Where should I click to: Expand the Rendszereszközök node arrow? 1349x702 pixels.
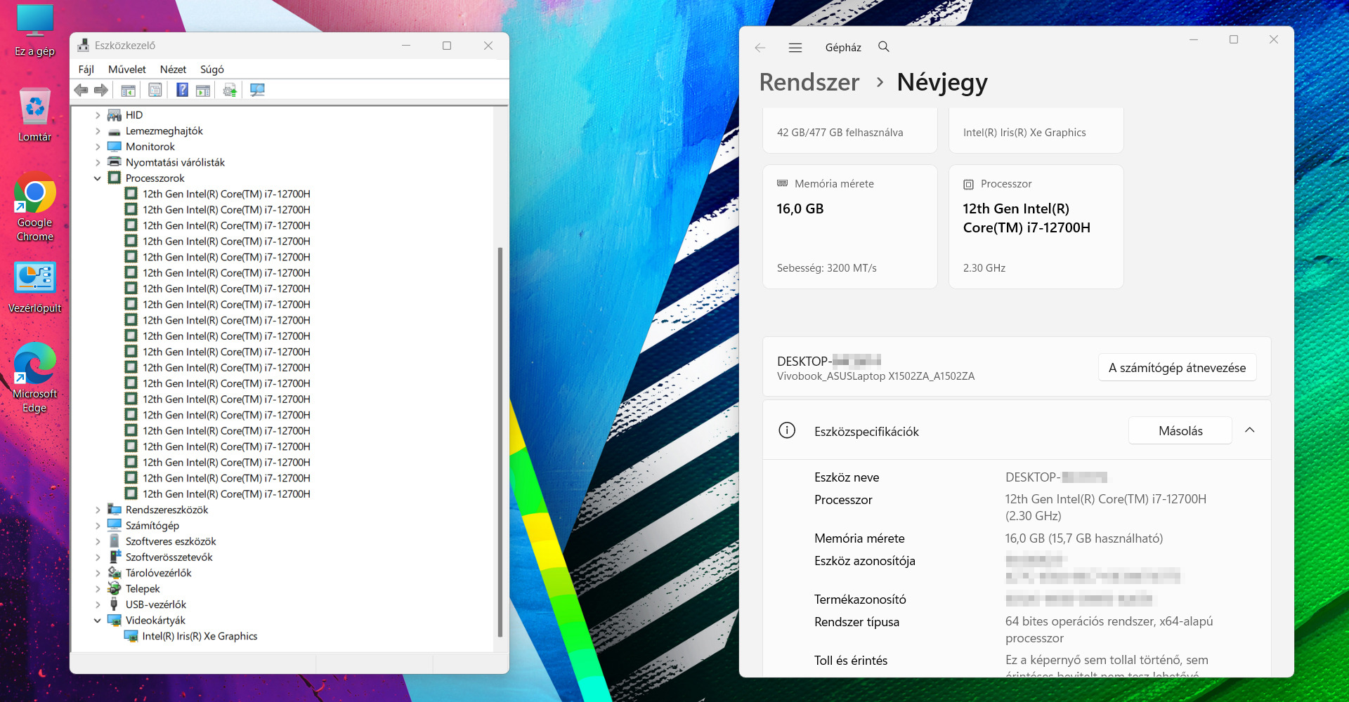pyautogui.click(x=98, y=510)
